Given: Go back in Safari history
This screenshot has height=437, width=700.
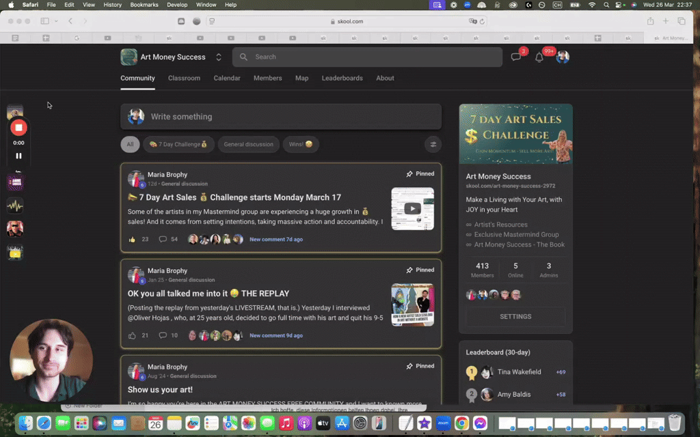Looking at the screenshot, I should pyautogui.click(x=70, y=21).
